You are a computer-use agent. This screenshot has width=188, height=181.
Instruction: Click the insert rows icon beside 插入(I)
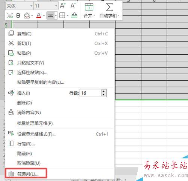point(11,93)
